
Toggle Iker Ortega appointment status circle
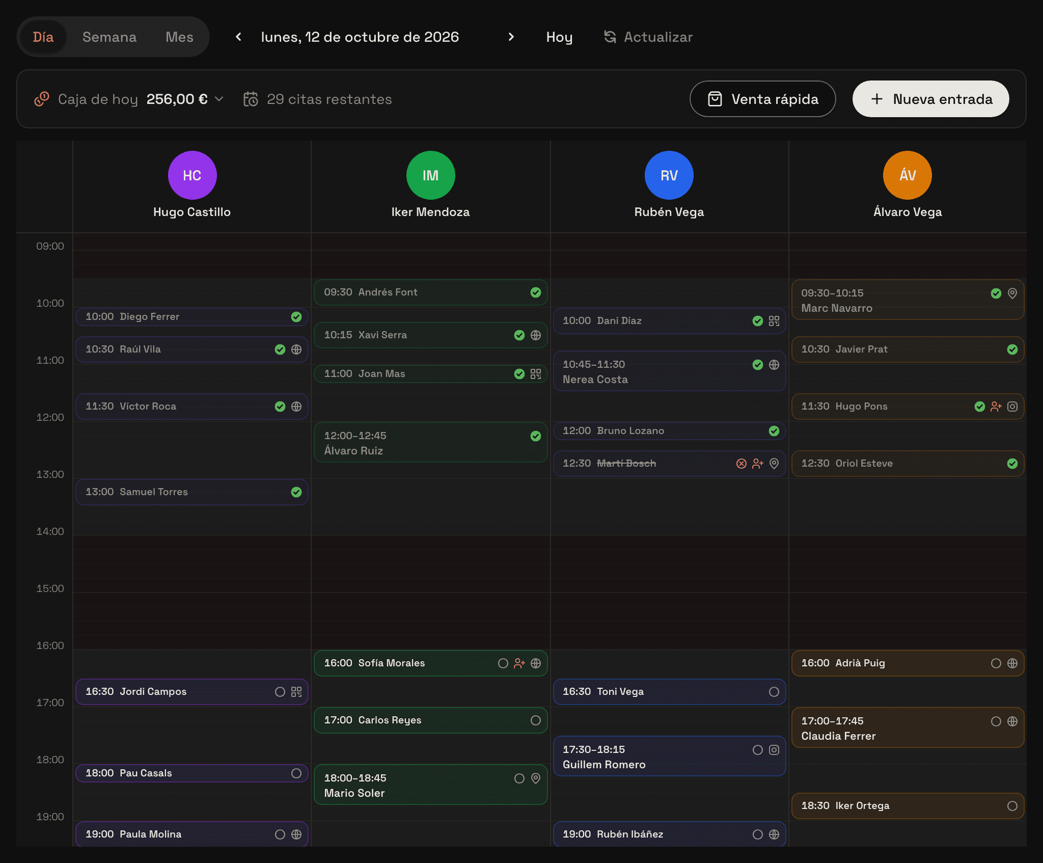(1012, 806)
